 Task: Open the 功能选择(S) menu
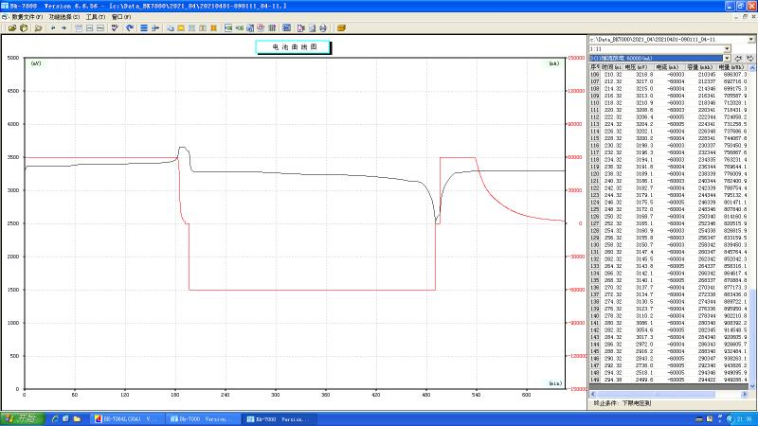pyautogui.click(x=64, y=16)
